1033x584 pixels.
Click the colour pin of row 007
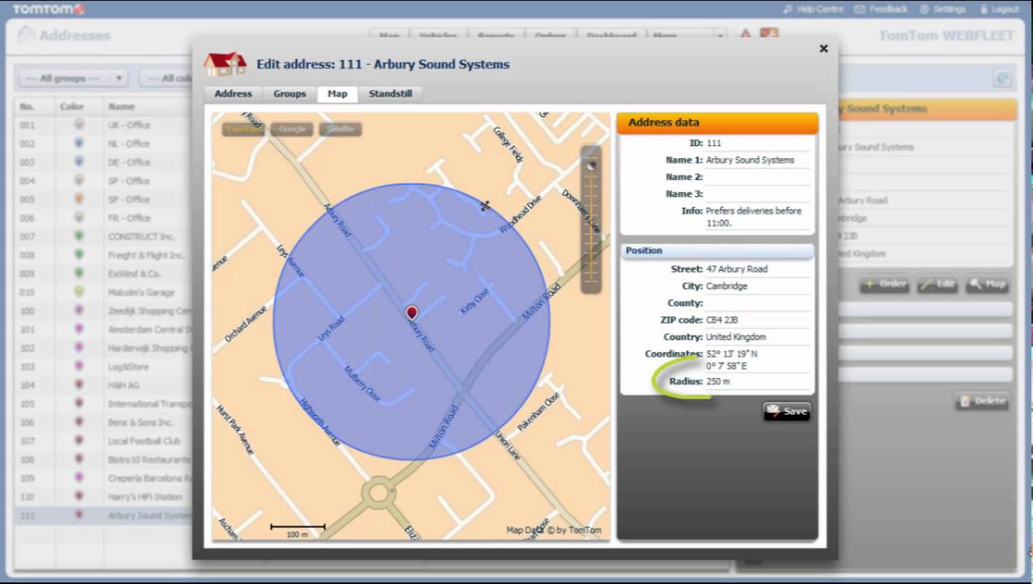point(79,235)
